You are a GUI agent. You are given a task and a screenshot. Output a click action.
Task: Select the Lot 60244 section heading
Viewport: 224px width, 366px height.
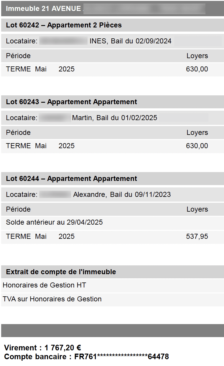pyautogui.click(x=71, y=179)
